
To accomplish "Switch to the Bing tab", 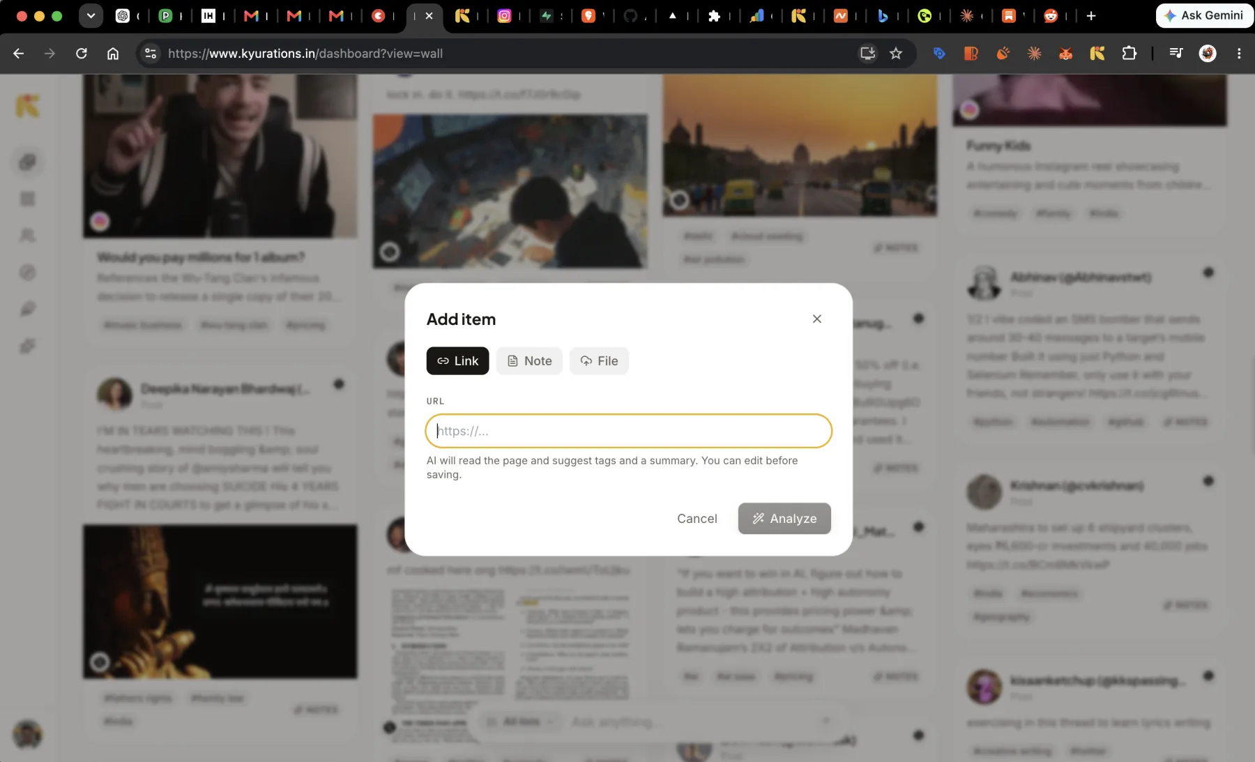I will tap(883, 15).
